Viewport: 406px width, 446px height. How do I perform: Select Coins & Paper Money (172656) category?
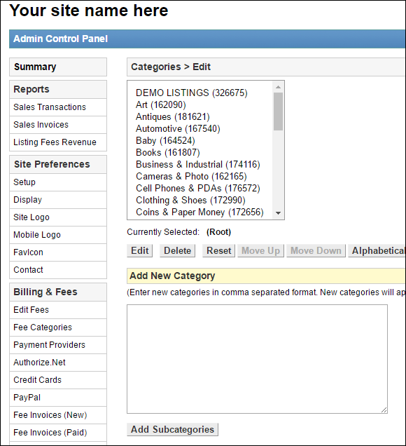199,212
